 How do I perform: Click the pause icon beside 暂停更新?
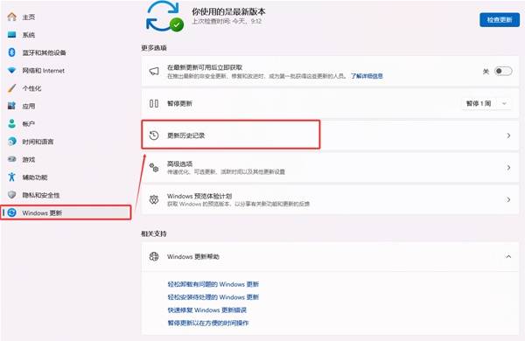click(x=154, y=103)
